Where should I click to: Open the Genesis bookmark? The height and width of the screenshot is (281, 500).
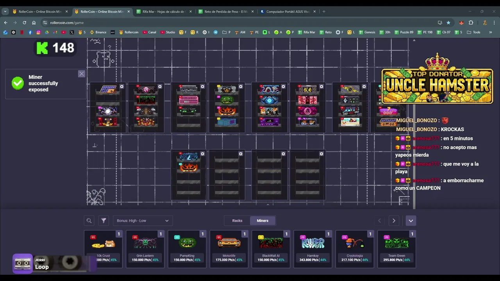[x=367, y=32]
